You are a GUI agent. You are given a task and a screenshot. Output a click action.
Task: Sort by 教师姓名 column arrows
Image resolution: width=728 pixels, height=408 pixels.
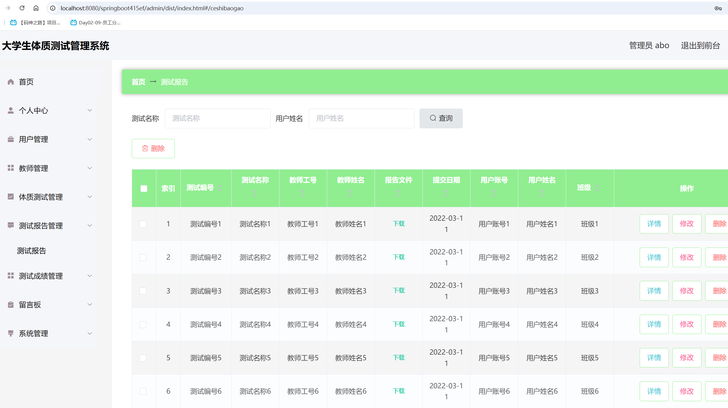point(351,193)
